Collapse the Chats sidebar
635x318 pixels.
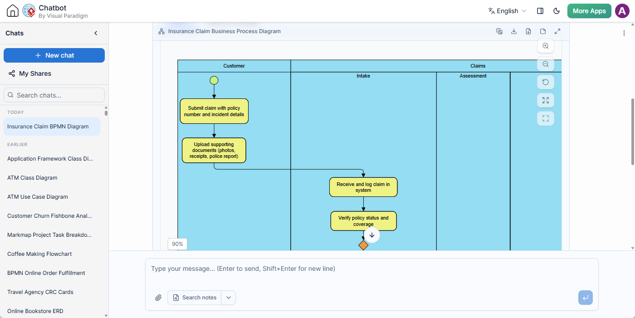(96, 33)
